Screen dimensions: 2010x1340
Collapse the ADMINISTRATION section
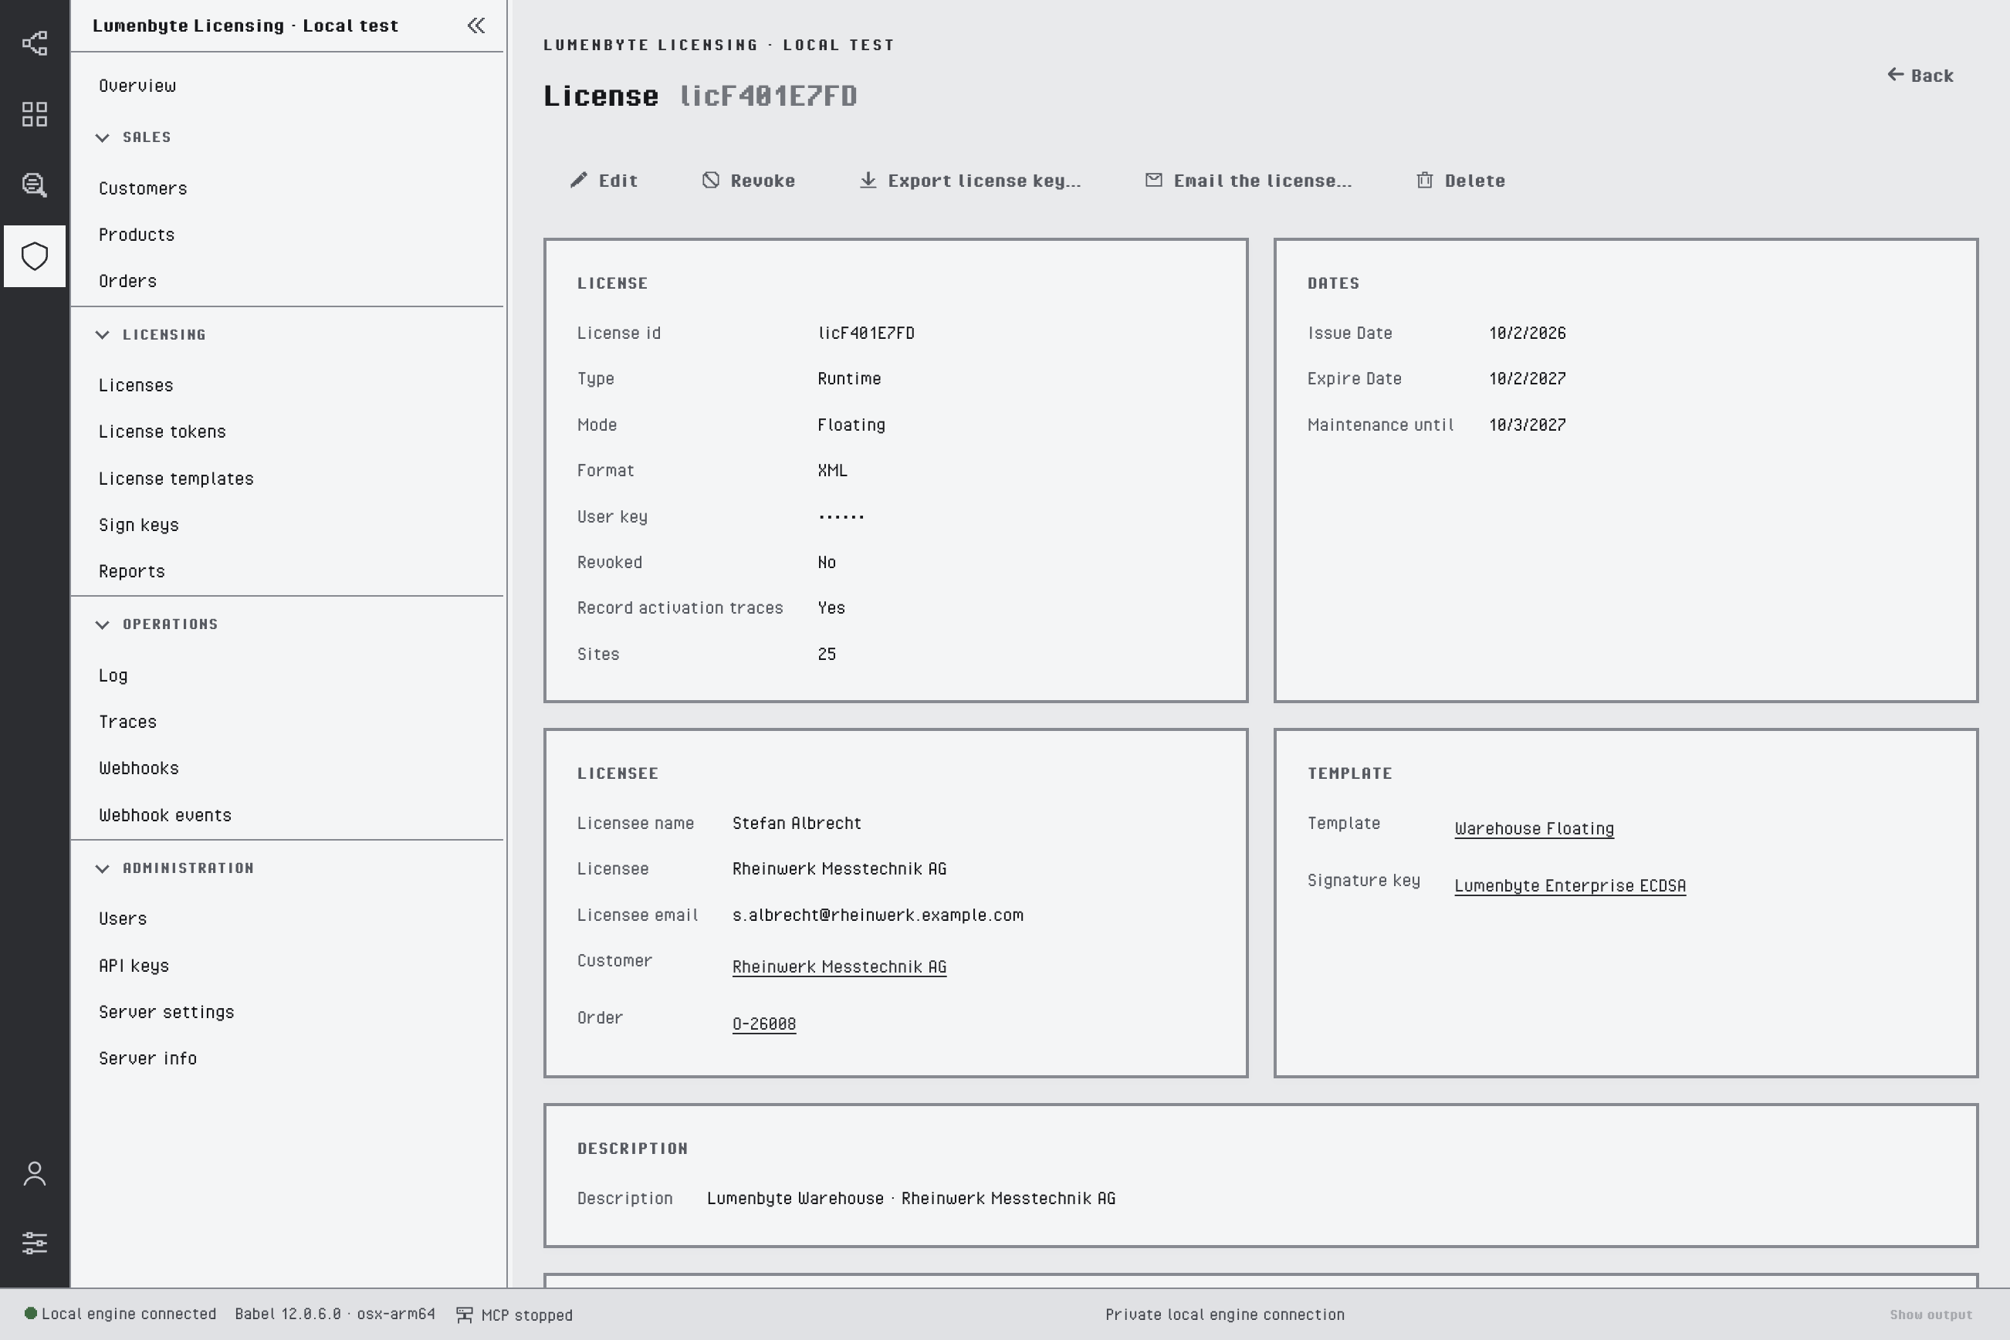click(103, 868)
